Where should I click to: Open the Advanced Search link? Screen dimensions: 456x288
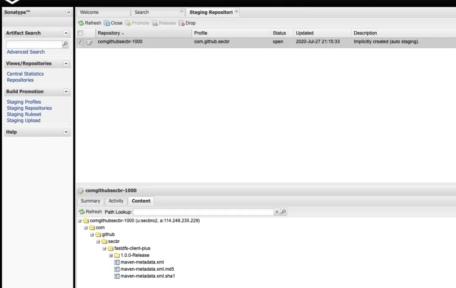pos(26,52)
